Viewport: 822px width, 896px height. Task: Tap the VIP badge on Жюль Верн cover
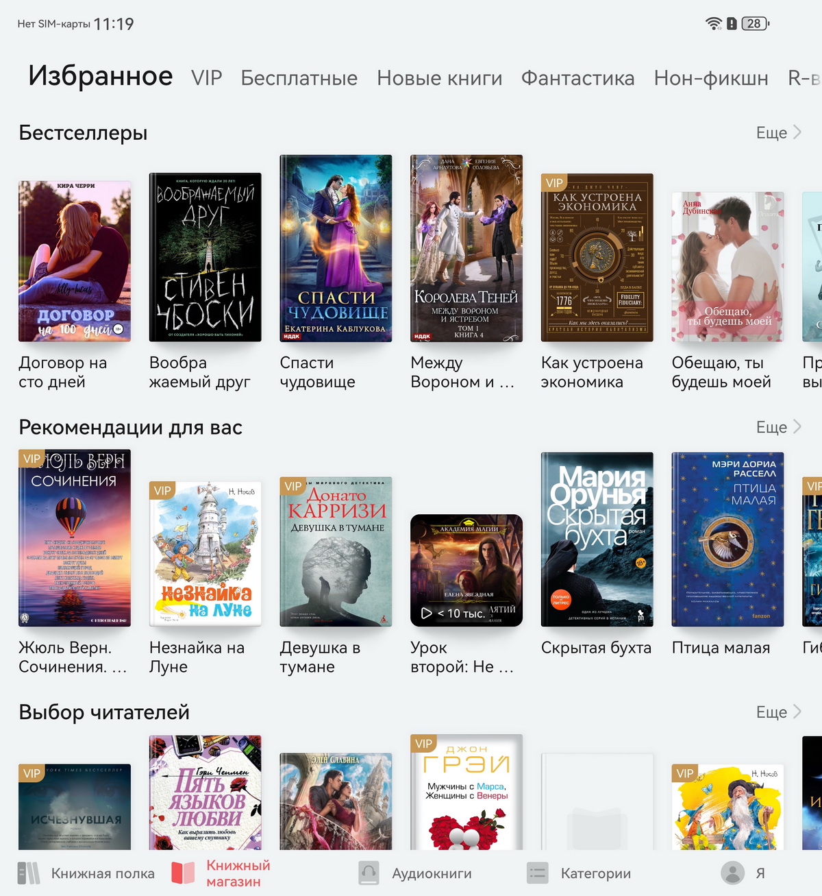(32, 459)
